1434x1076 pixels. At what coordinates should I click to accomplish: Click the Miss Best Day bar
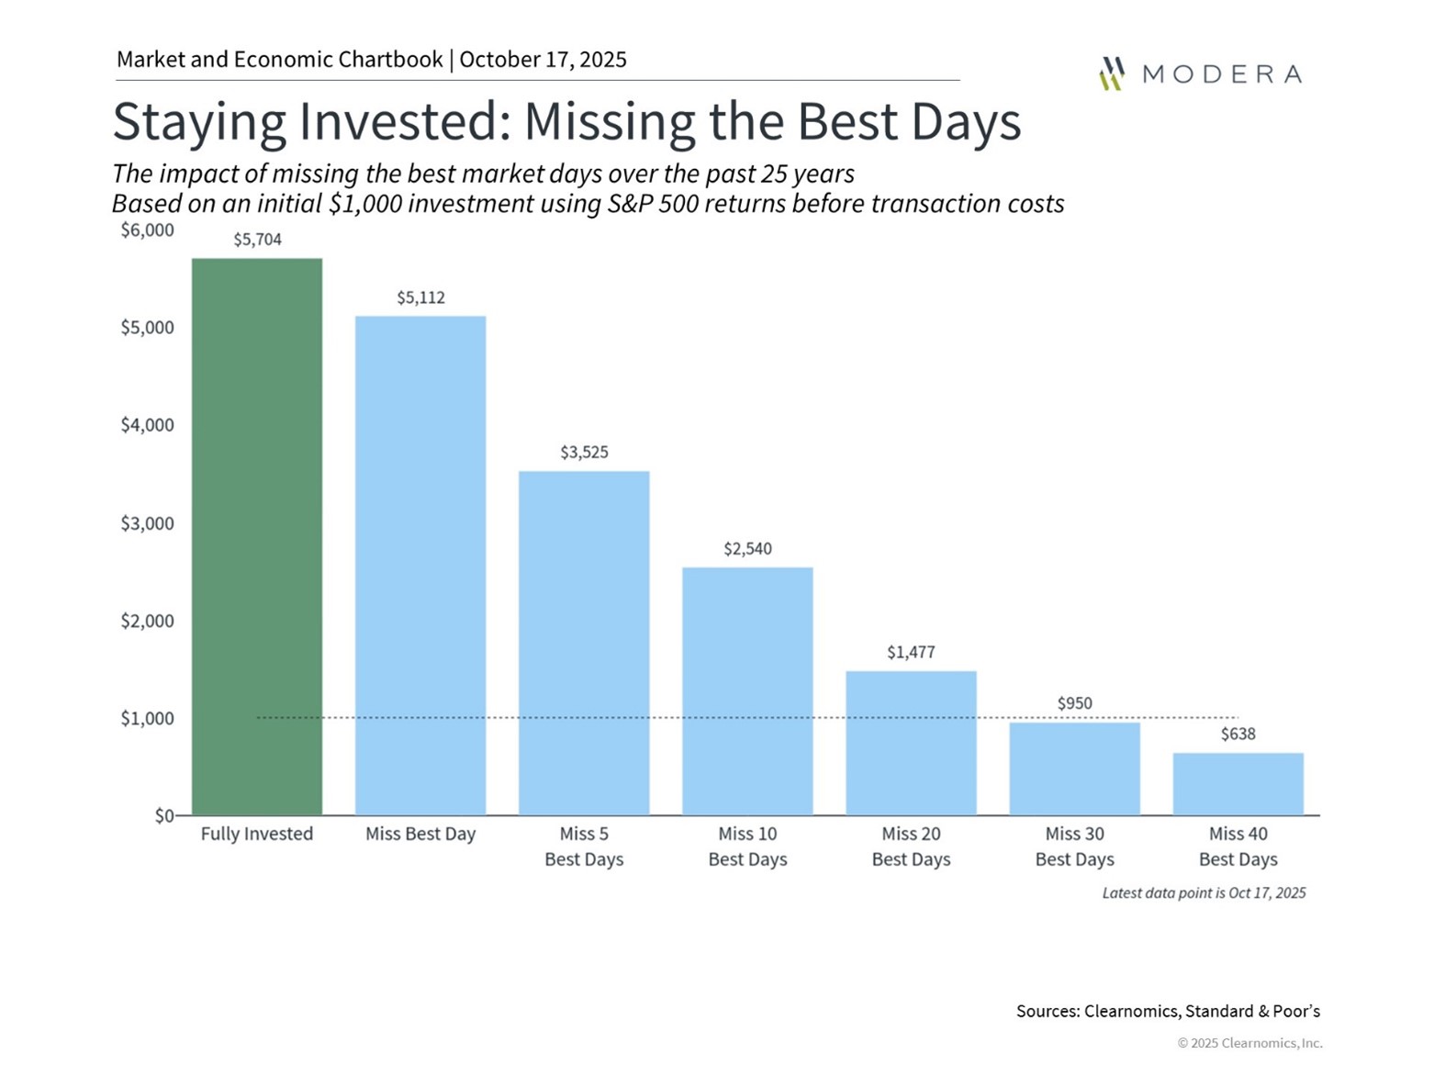(x=420, y=565)
